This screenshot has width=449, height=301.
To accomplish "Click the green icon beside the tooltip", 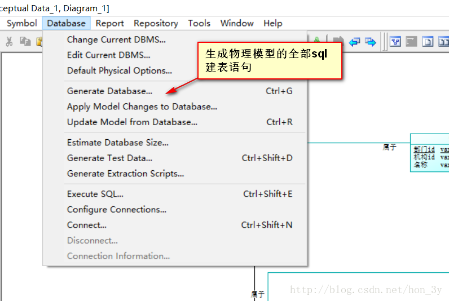I will click(316, 39).
